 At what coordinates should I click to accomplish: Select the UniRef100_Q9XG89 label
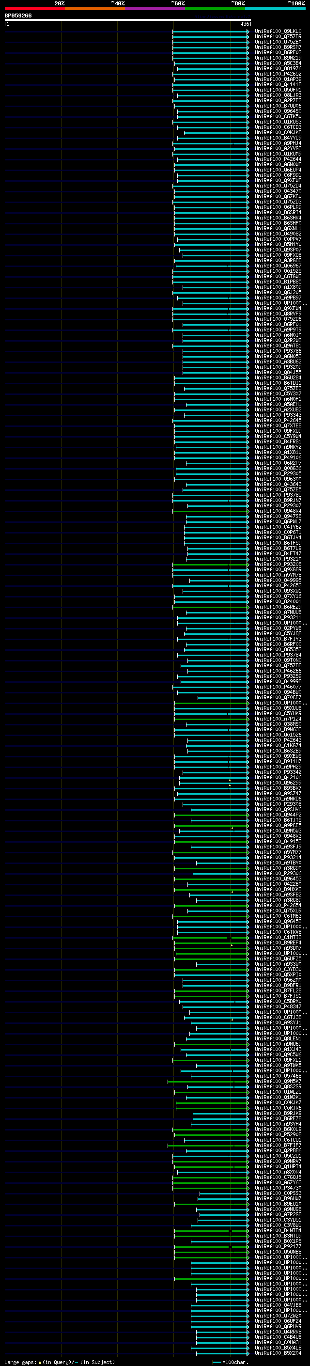(278, 569)
